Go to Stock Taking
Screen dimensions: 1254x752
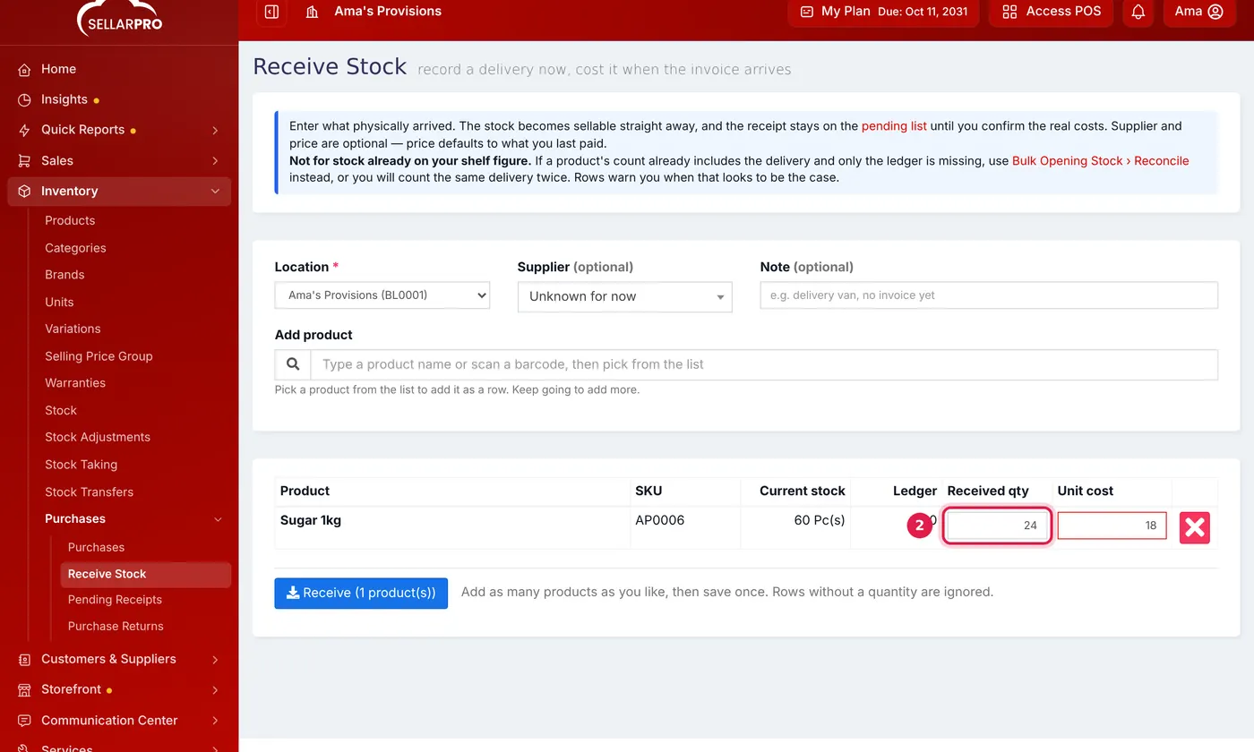(x=81, y=465)
